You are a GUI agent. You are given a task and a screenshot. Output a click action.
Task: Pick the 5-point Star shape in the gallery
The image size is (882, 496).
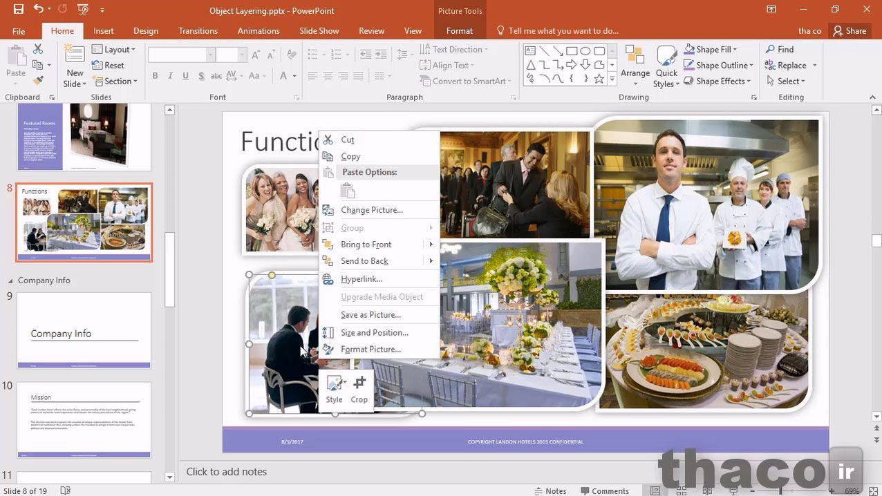point(599,79)
